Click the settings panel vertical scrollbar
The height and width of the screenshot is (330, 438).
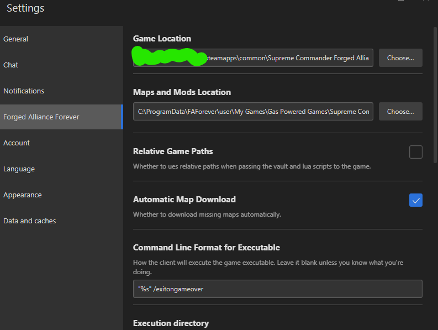point(435,95)
